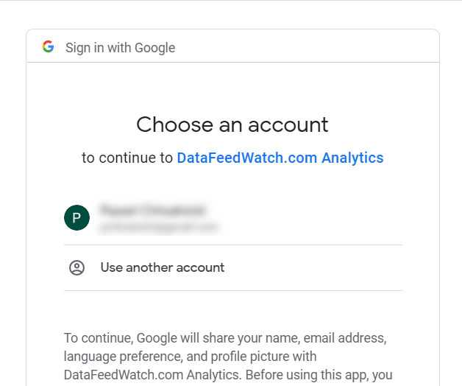Click the empty right side of the account row

coord(313,217)
